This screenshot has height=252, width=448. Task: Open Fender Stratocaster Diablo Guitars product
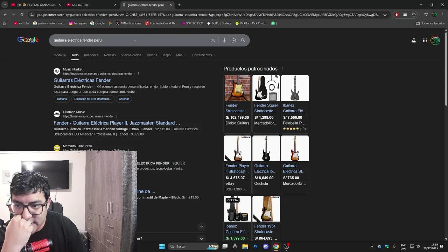237,104
